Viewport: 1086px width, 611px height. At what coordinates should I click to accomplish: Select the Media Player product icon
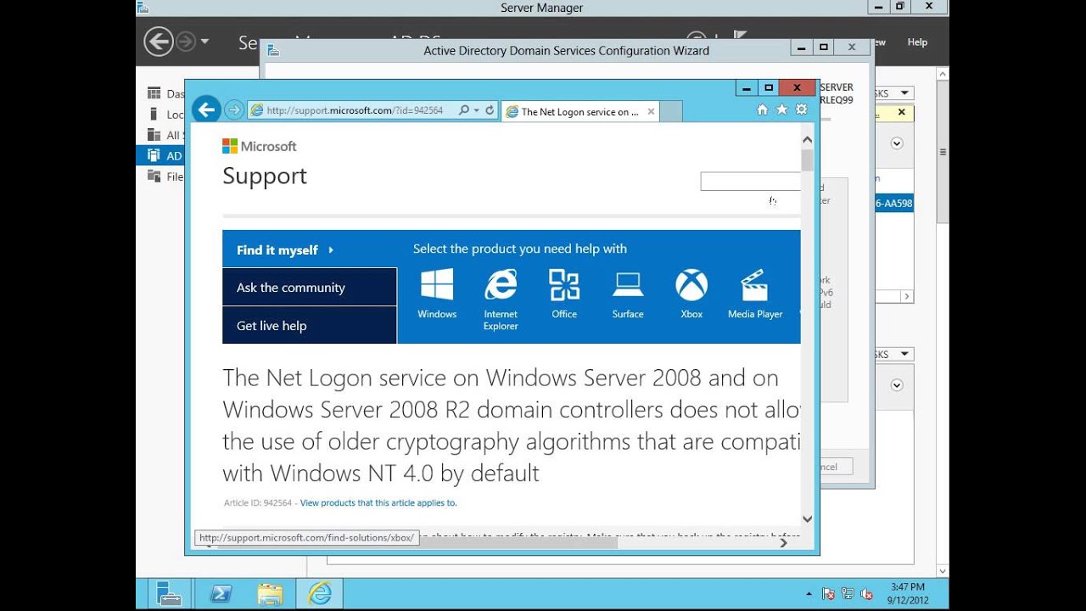coord(755,294)
